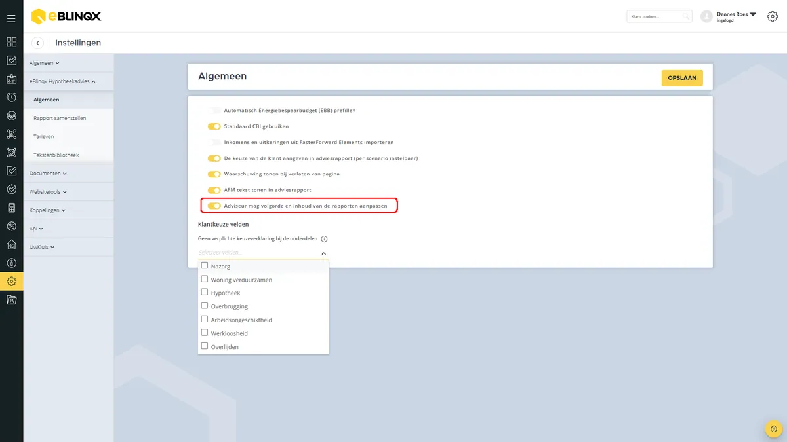This screenshot has width=787, height=442.
Task: Toggle Adviseur mag volgorde en inhoud aanpassen
Action: pyautogui.click(x=214, y=206)
